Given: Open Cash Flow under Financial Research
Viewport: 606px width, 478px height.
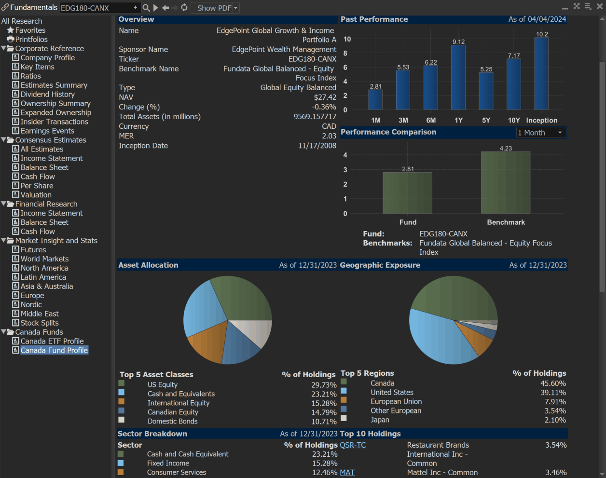Looking at the screenshot, I should pos(38,232).
